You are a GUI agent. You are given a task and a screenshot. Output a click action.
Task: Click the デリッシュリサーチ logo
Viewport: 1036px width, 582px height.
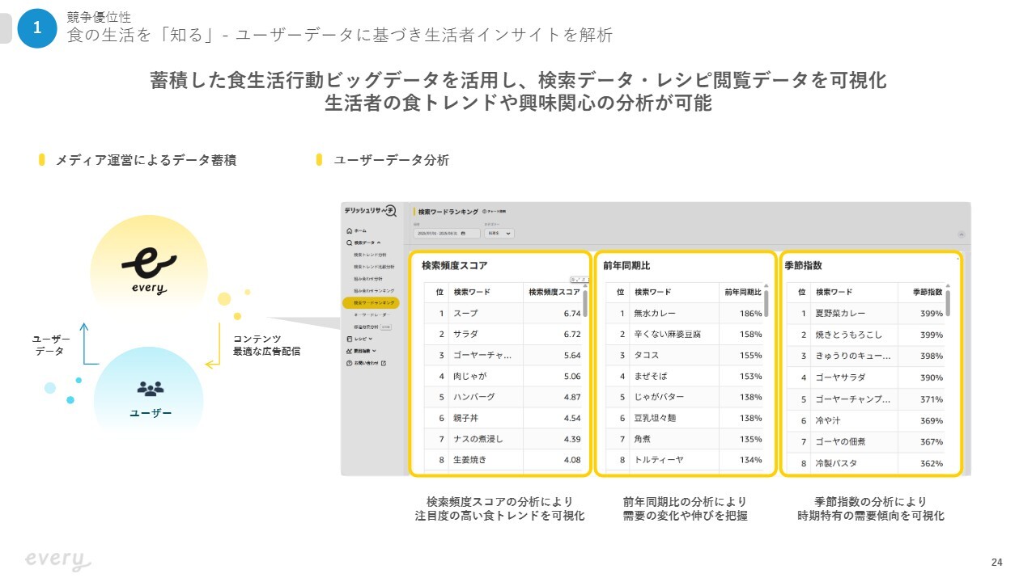click(x=371, y=210)
